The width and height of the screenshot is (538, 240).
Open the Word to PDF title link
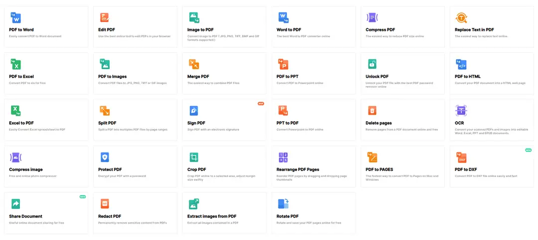tap(289, 30)
